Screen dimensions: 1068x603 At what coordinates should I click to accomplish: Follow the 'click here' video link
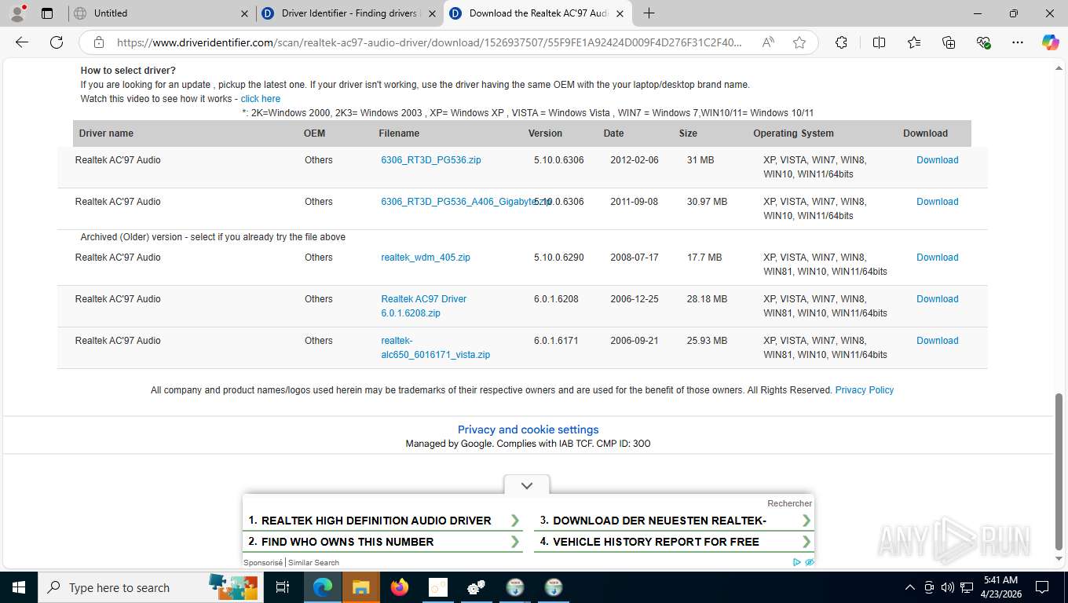click(261, 99)
